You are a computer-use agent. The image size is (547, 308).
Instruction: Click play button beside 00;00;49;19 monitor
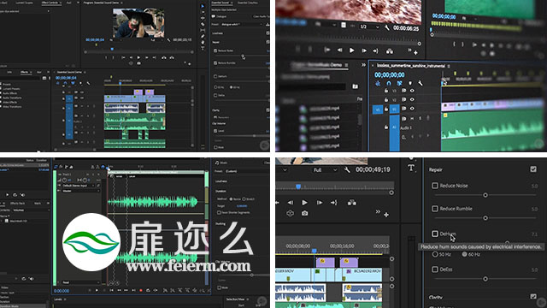[304, 203]
